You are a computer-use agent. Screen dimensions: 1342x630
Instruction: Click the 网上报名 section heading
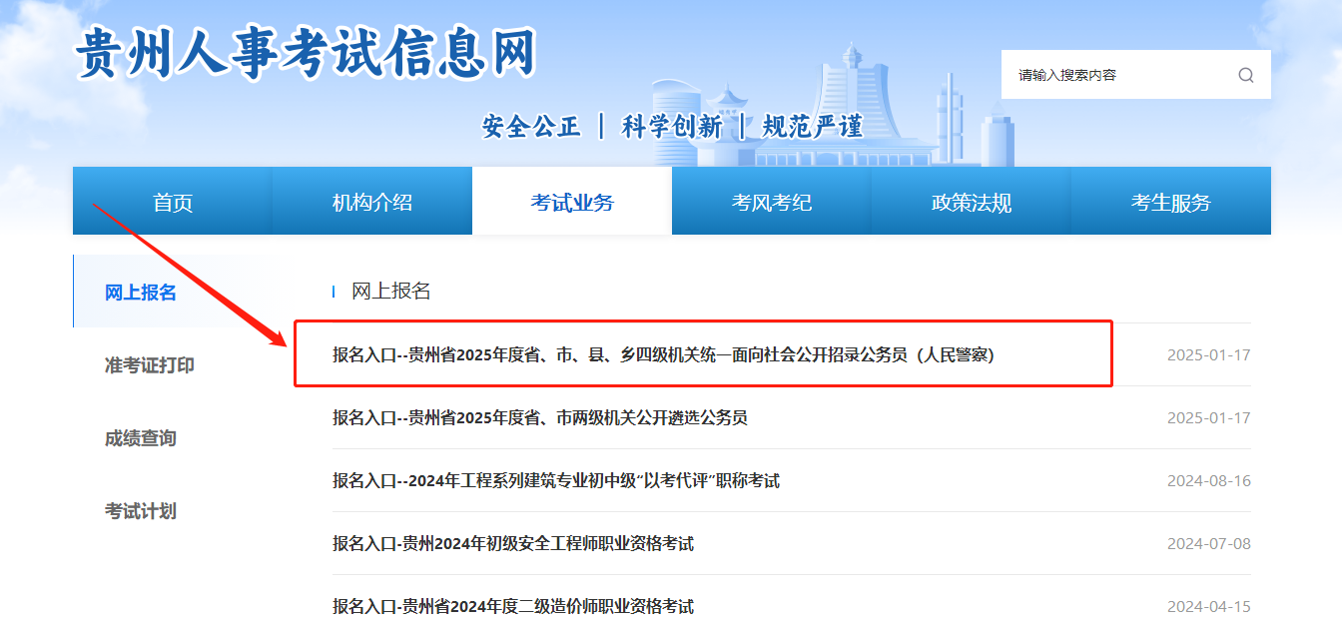point(391,291)
